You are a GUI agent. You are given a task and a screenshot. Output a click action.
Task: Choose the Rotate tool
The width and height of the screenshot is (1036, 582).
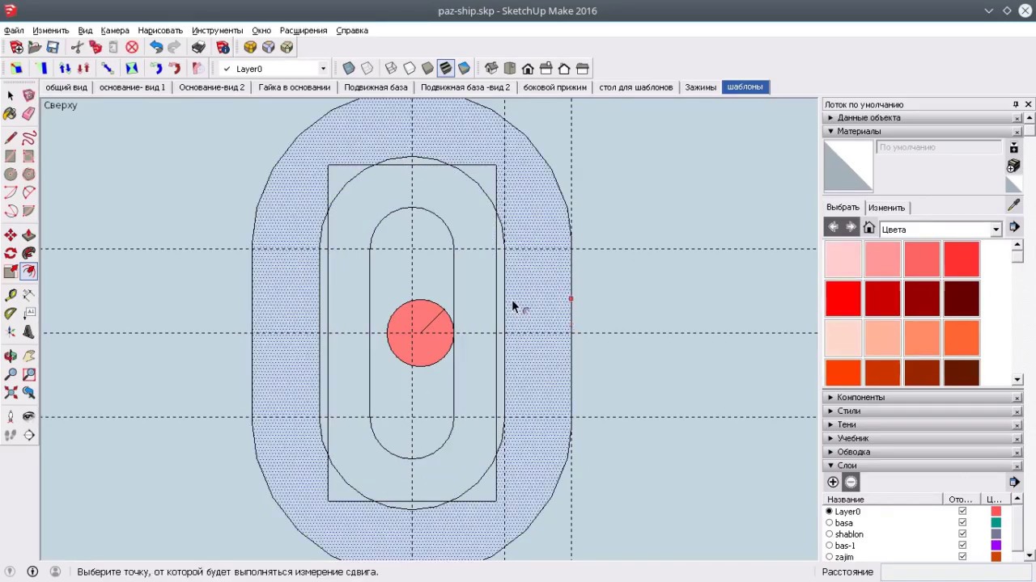click(11, 253)
